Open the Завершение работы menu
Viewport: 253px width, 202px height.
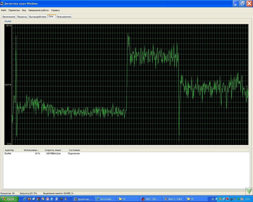click(x=38, y=10)
